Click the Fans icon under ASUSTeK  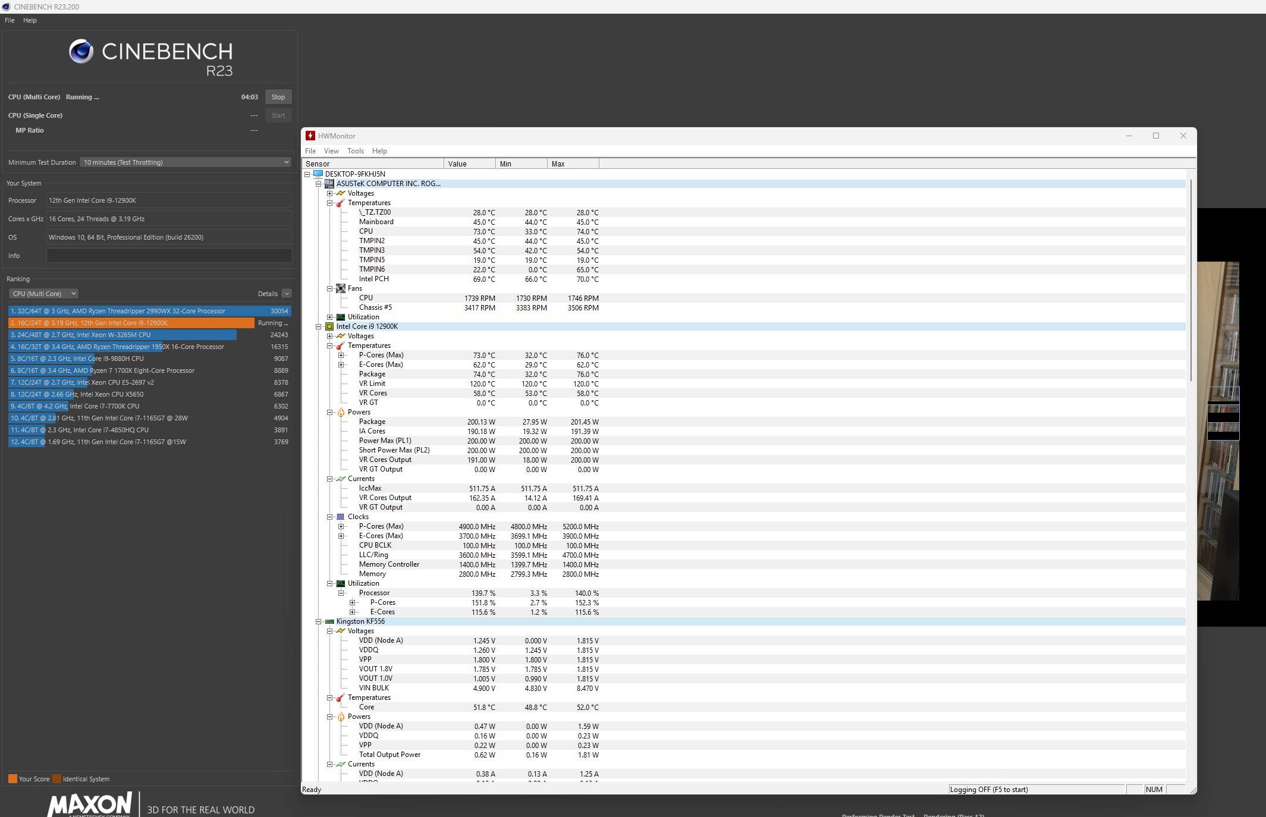click(341, 288)
